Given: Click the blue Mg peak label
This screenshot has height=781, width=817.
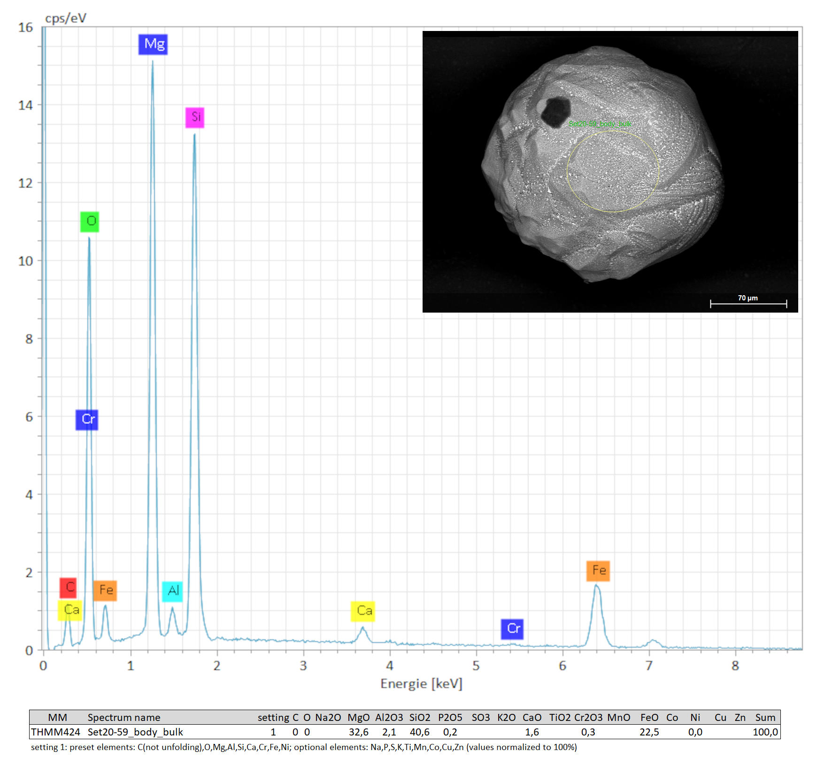Looking at the screenshot, I should (153, 45).
